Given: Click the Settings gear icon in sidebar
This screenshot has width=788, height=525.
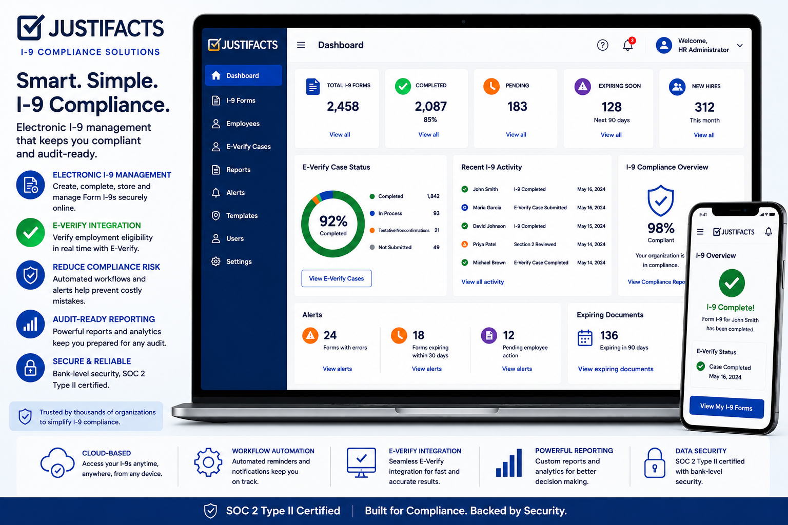Looking at the screenshot, I should [216, 261].
